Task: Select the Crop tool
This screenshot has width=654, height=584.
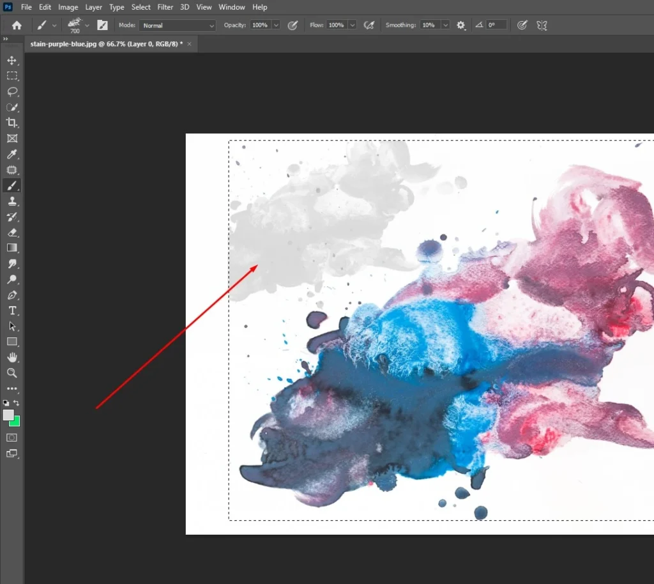Action: 11,123
